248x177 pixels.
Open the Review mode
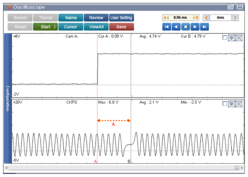click(96, 18)
